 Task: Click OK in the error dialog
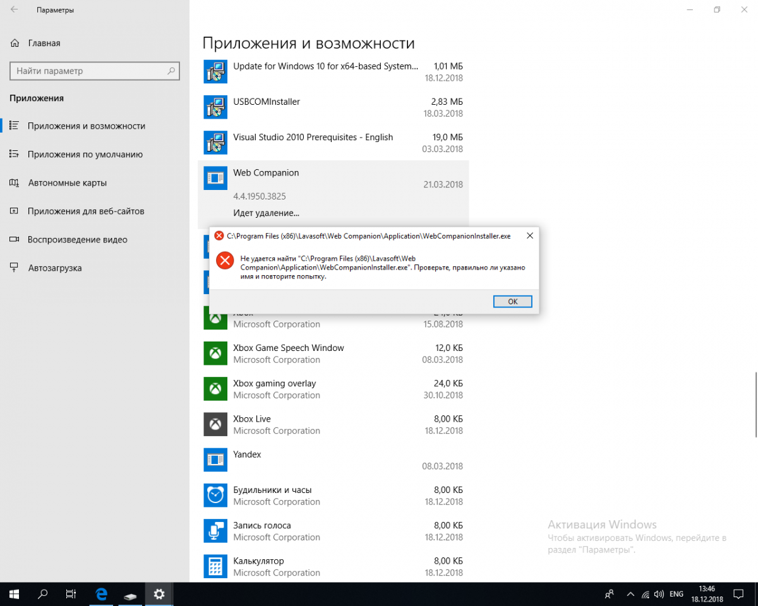(x=512, y=302)
